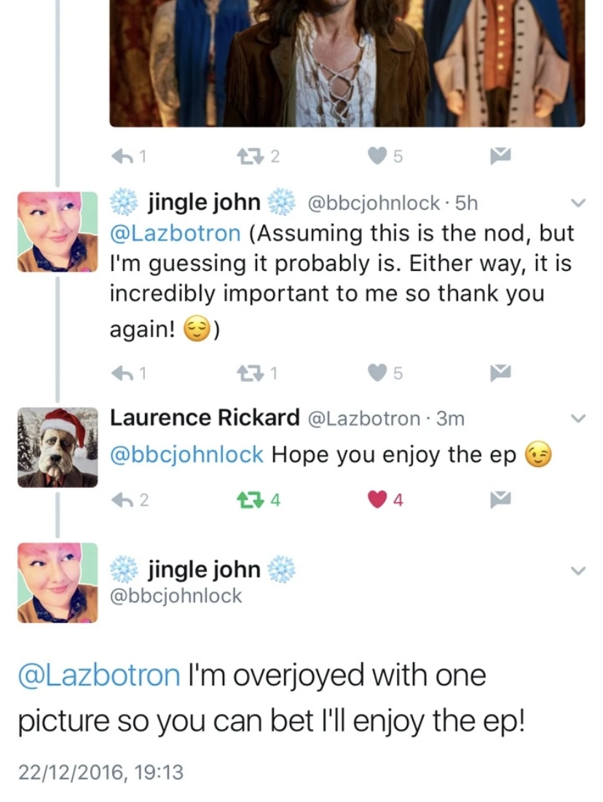The height and width of the screenshot is (802, 603).
Task: View the attached costume photo at the top
Action: pos(347,63)
